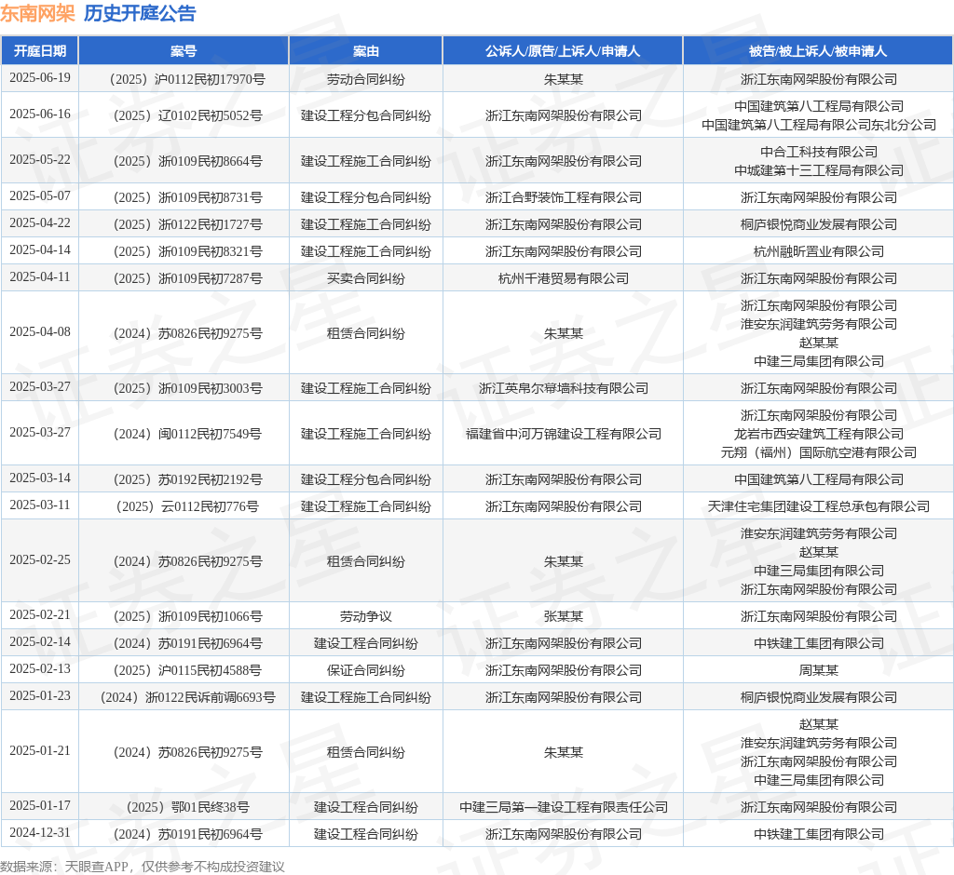954x875 pixels.
Task: Click date cell 2025-01-23
Action: [39, 695]
